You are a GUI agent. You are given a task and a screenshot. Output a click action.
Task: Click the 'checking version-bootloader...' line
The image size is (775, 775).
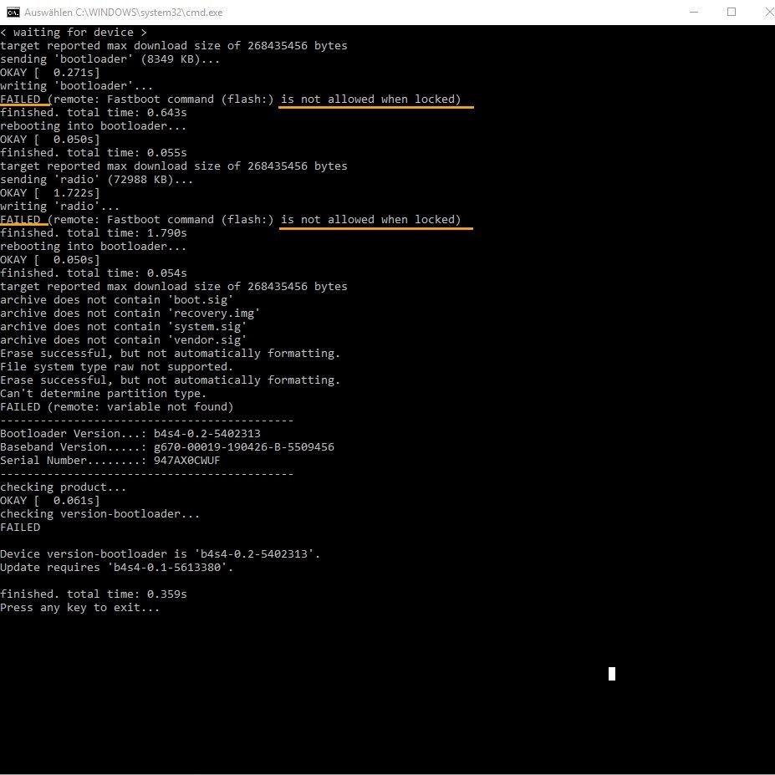(99, 513)
